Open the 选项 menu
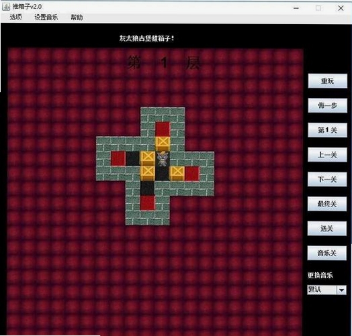Viewport: 352px width, 336px height. pos(15,17)
